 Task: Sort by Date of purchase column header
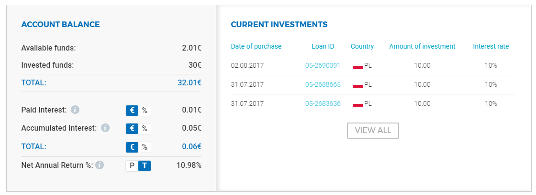(257, 46)
